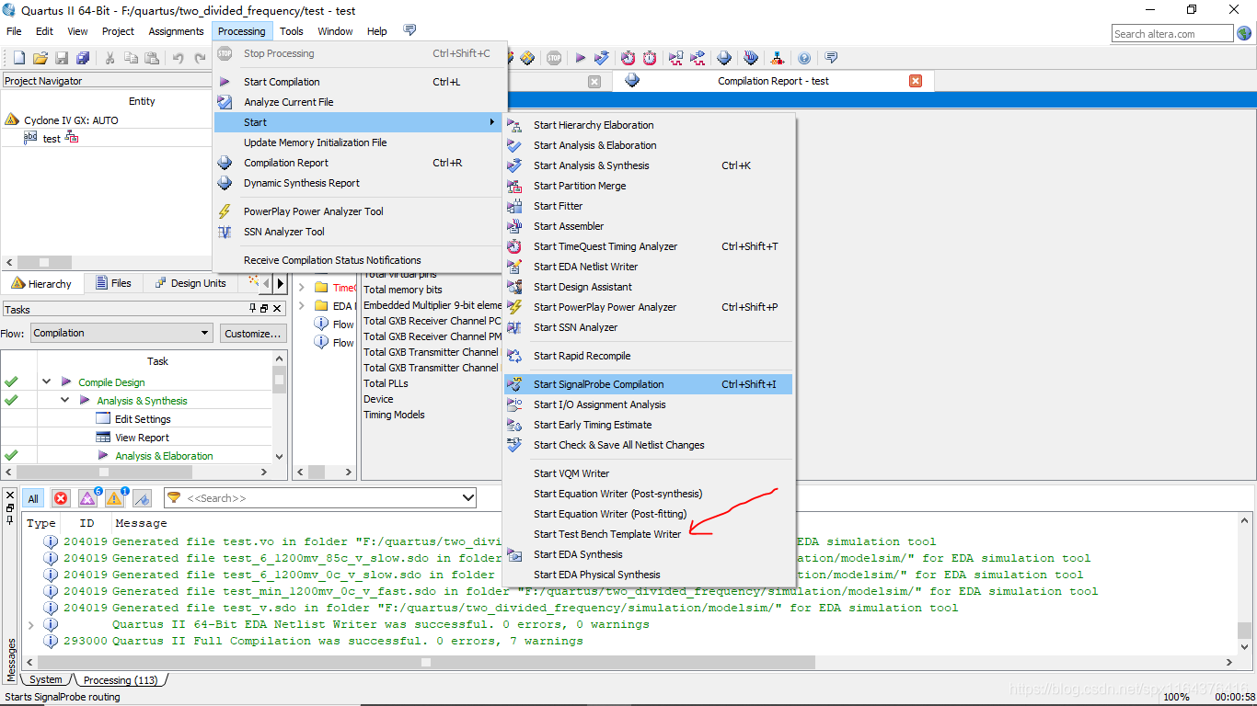Select the test entity in Project Navigator

pyautogui.click(x=52, y=139)
